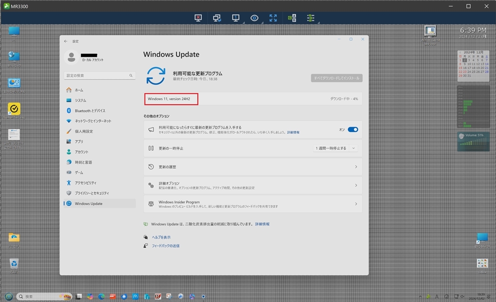Click the back arrow in Settings window
The height and width of the screenshot is (302, 496).
(x=66, y=41)
